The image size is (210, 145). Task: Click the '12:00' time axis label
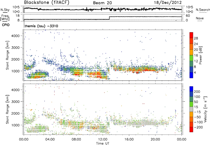[x=103, y=140]
